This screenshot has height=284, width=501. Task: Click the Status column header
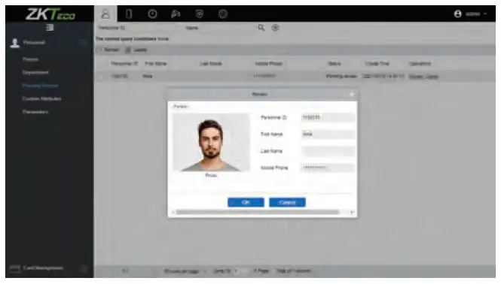(335, 64)
